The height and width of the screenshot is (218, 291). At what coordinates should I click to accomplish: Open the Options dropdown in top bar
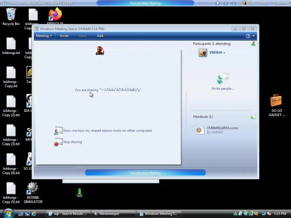pyautogui.click(x=281, y=3)
